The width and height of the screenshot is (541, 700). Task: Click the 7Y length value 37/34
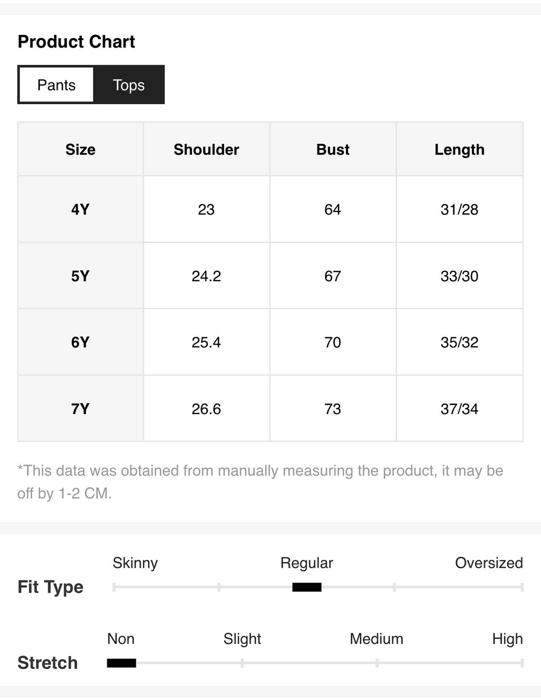460,409
